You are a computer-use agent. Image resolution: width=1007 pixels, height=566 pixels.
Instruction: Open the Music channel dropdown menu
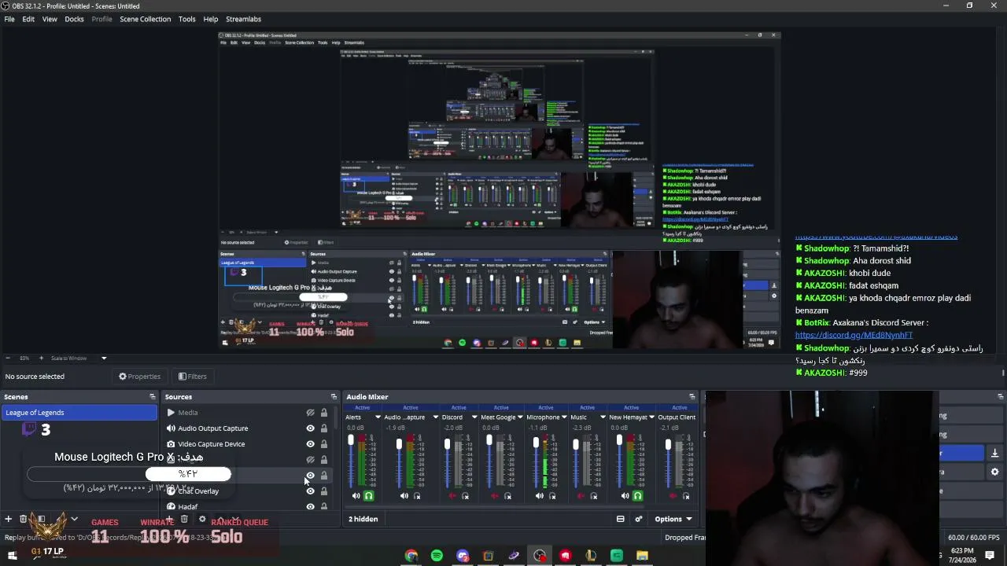pyautogui.click(x=603, y=417)
